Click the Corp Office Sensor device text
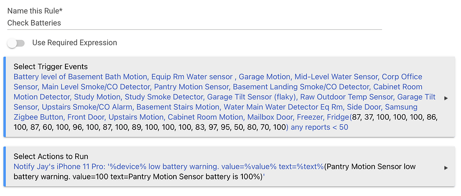The image size is (461, 196). pyautogui.click(x=402, y=77)
